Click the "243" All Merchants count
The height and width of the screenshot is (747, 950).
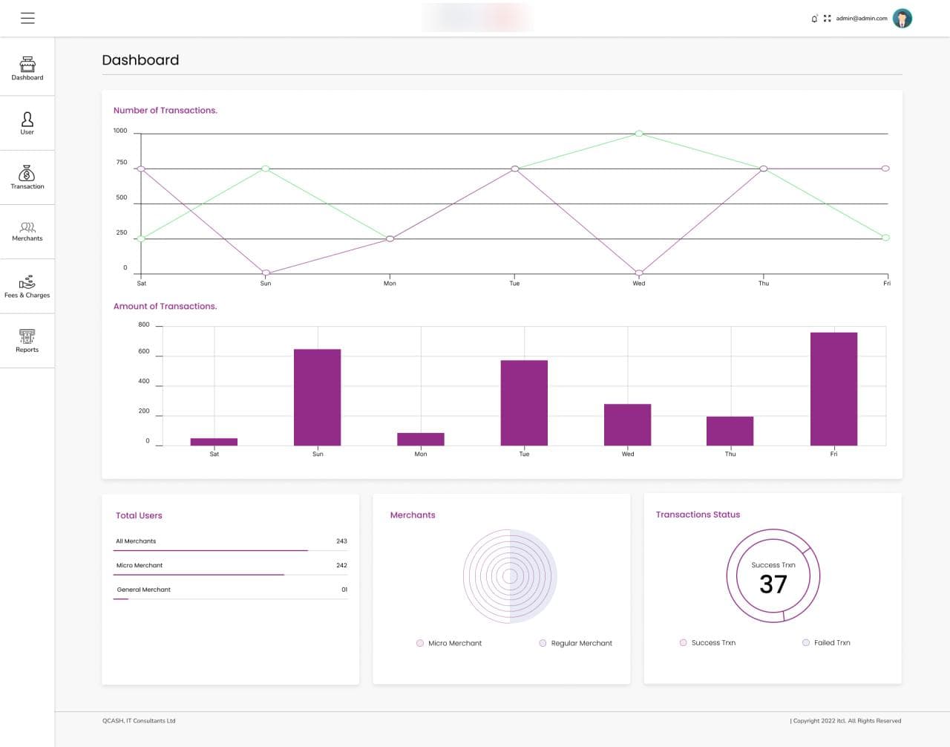pos(341,541)
